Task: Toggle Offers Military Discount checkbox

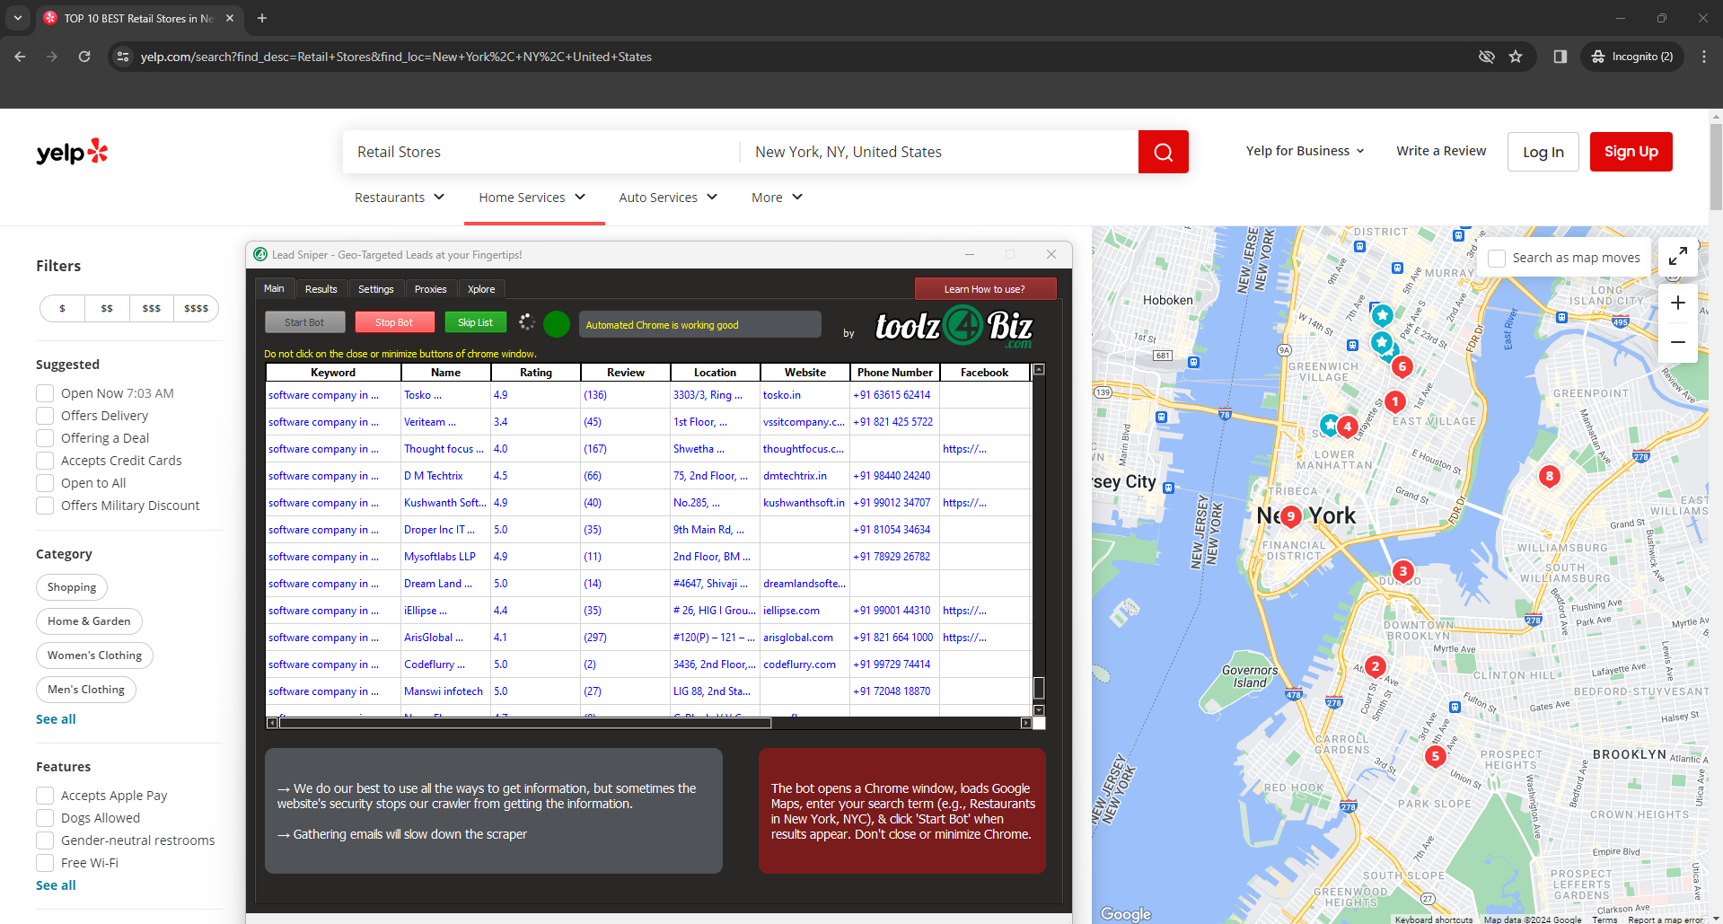Action: 45,506
